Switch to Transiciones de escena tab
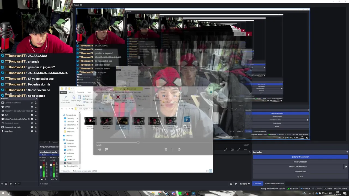 click(x=274, y=183)
